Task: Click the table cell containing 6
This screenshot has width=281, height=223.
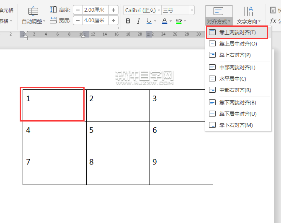Action: tap(181, 137)
